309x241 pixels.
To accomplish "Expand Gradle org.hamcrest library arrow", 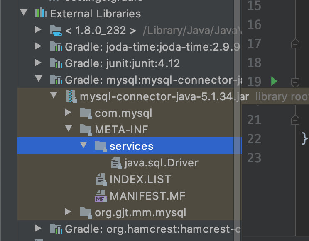I will (38, 228).
